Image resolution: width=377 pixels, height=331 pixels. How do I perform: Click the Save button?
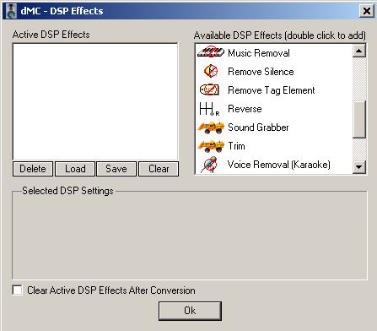(x=116, y=169)
